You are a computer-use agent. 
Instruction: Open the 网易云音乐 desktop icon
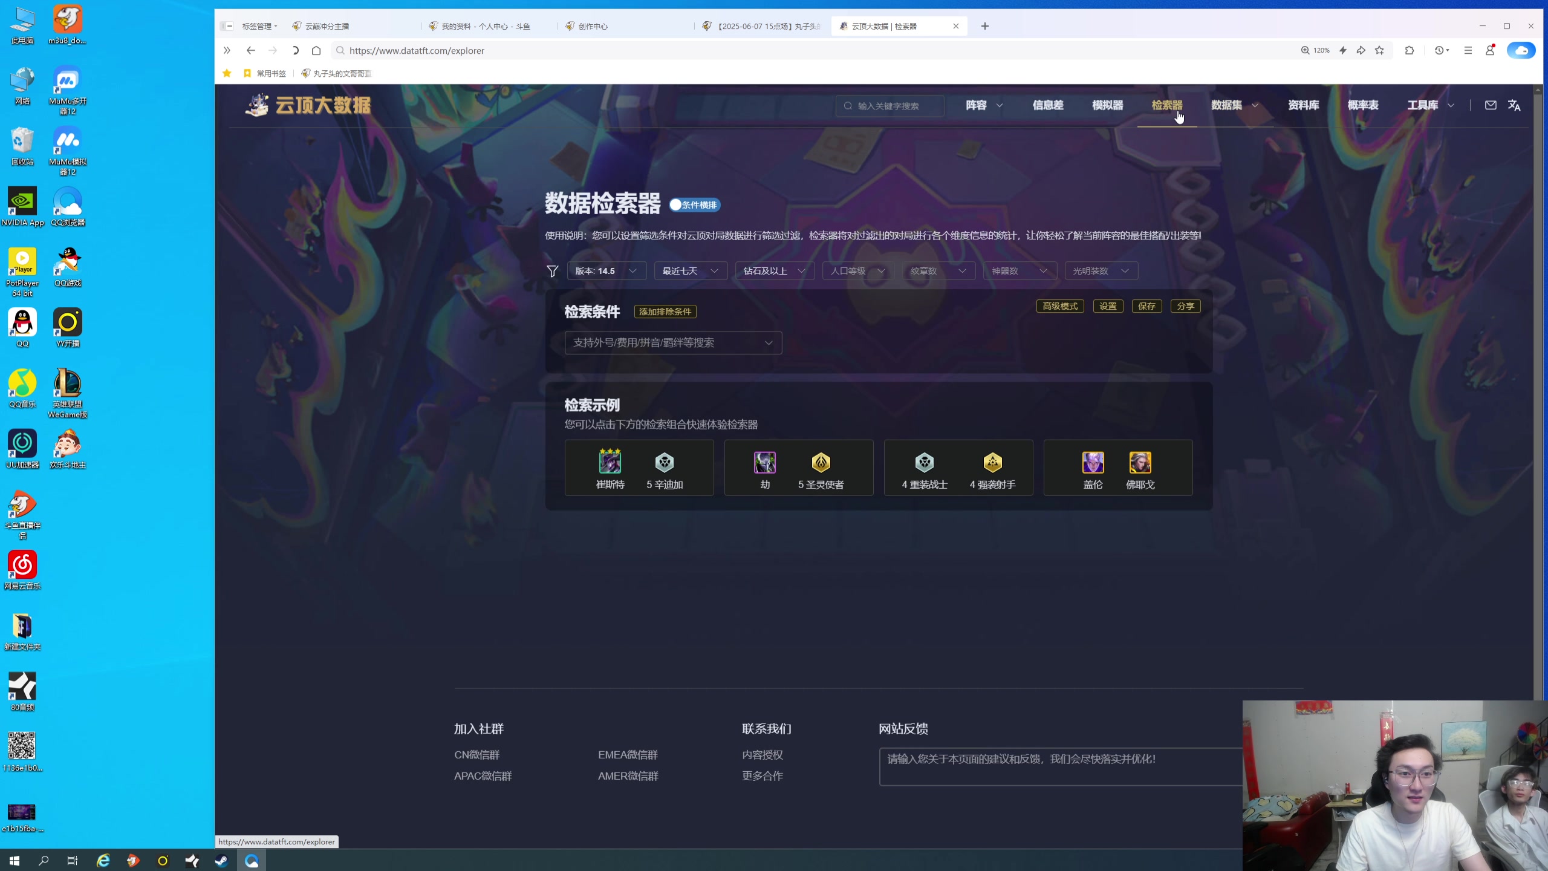(x=22, y=570)
